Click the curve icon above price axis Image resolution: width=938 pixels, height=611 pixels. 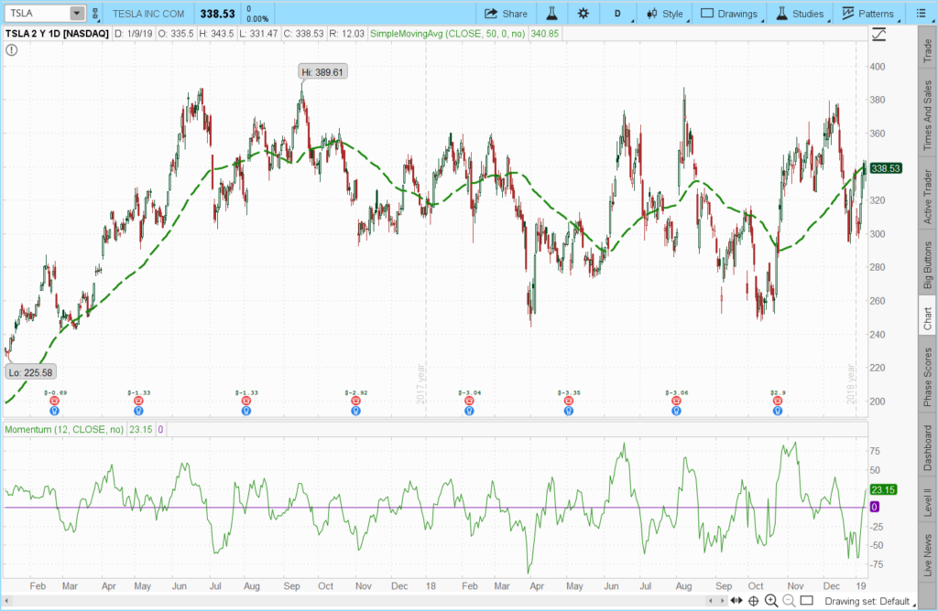point(879,34)
